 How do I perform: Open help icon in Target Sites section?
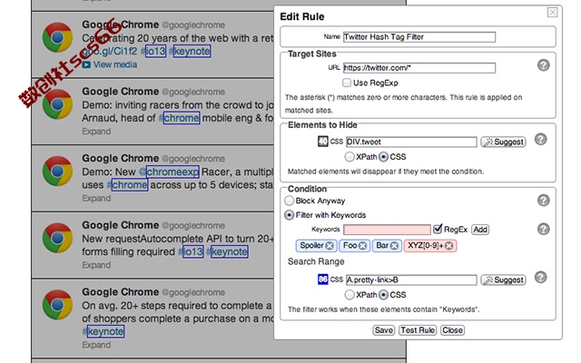(x=543, y=65)
